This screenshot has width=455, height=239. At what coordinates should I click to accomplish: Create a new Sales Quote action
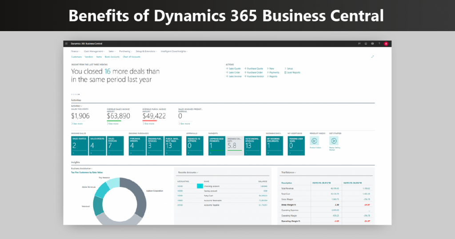click(x=233, y=68)
